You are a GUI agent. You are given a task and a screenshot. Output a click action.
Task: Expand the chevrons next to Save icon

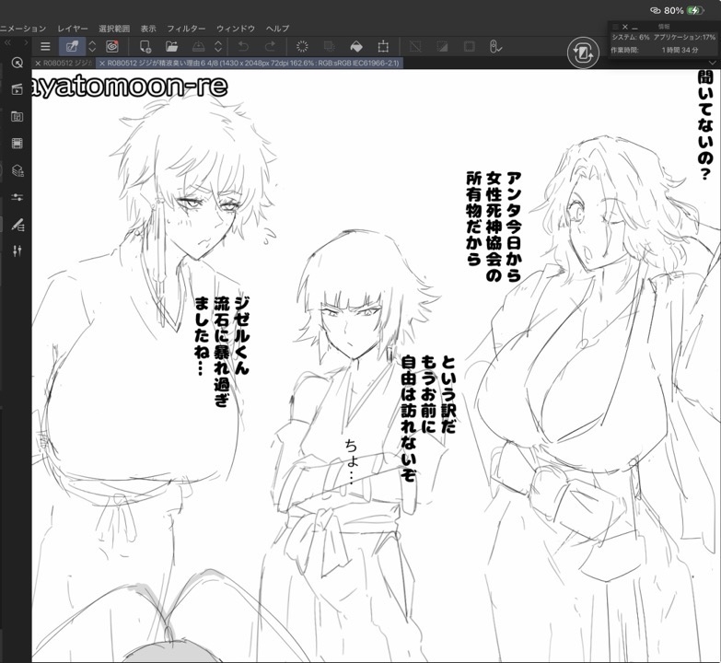pos(218,46)
